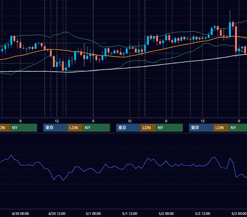The width and height of the screenshot is (247, 217).
Task: Click the 5/1 12:00 time axis label
Action: coord(130,213)
